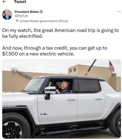
Task: Click the truck's front wheel in photo
Action: 15,126
